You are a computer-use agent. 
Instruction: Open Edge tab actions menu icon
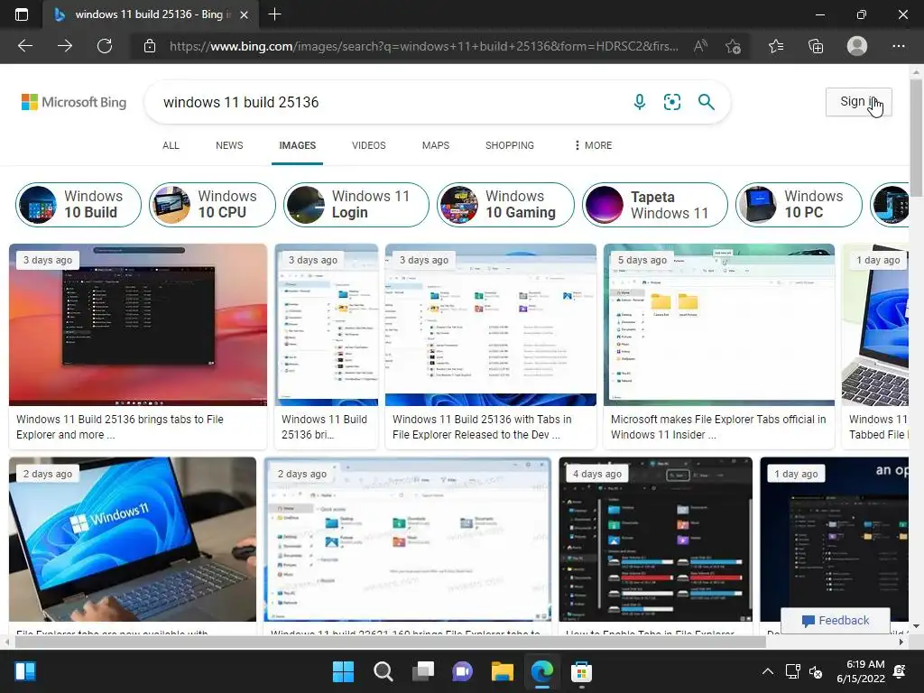click(22, 14)
